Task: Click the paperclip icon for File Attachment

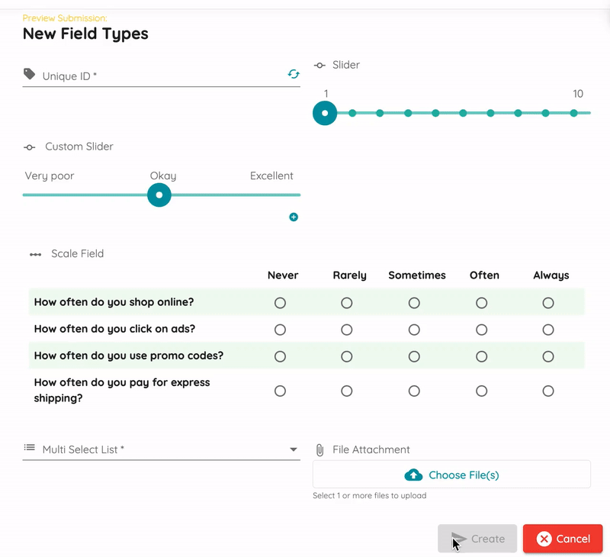Action: (319, 450)
